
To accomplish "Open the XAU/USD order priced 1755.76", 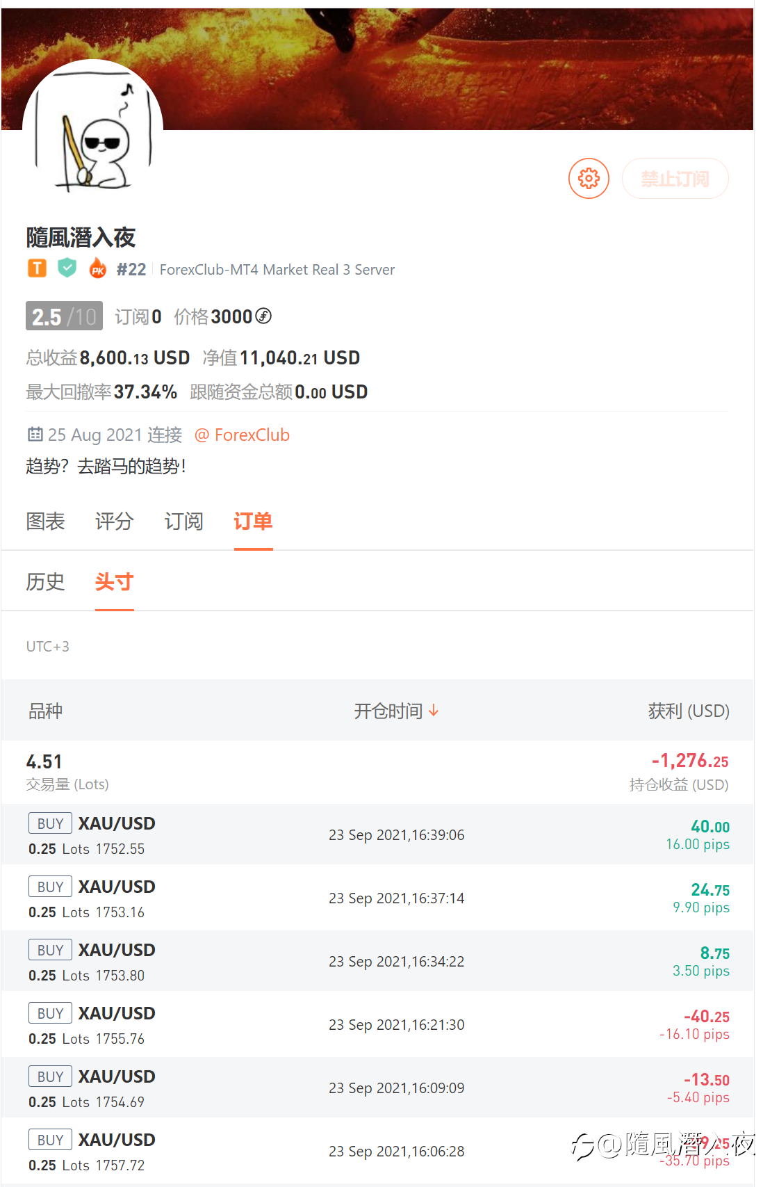I will 377,1025.
